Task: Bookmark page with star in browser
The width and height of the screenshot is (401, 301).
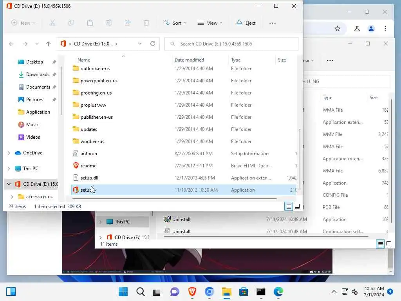Action: click(x=338, y=29)
